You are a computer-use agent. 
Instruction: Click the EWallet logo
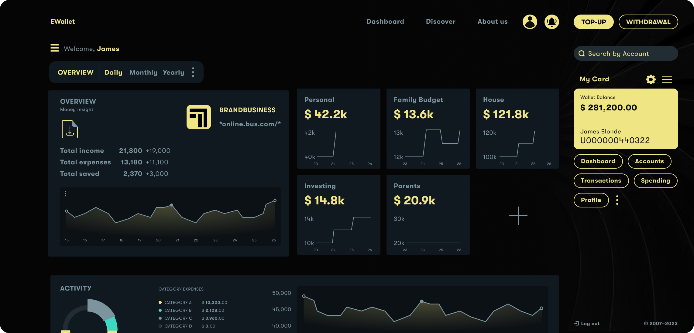(x=63, y=22)
